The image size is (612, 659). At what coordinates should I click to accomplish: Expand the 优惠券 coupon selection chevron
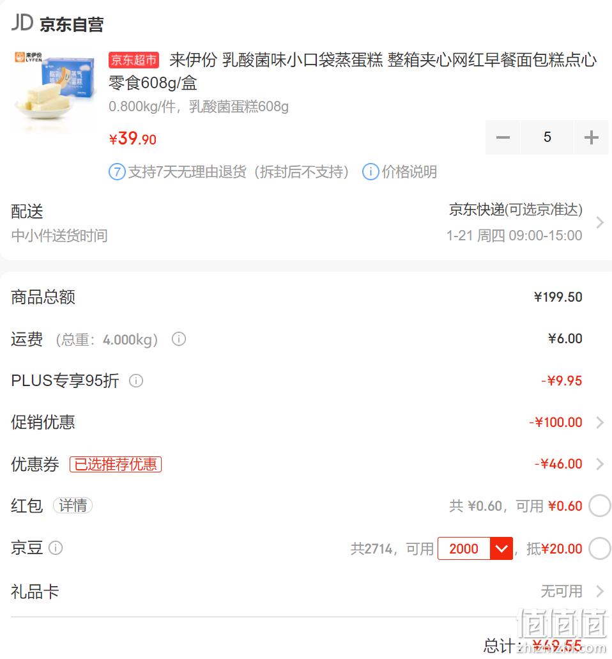600,464
